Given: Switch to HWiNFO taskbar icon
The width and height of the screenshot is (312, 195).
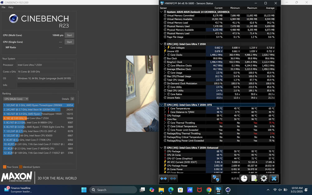Looking at the screenshot, I should tap(218, 190).
